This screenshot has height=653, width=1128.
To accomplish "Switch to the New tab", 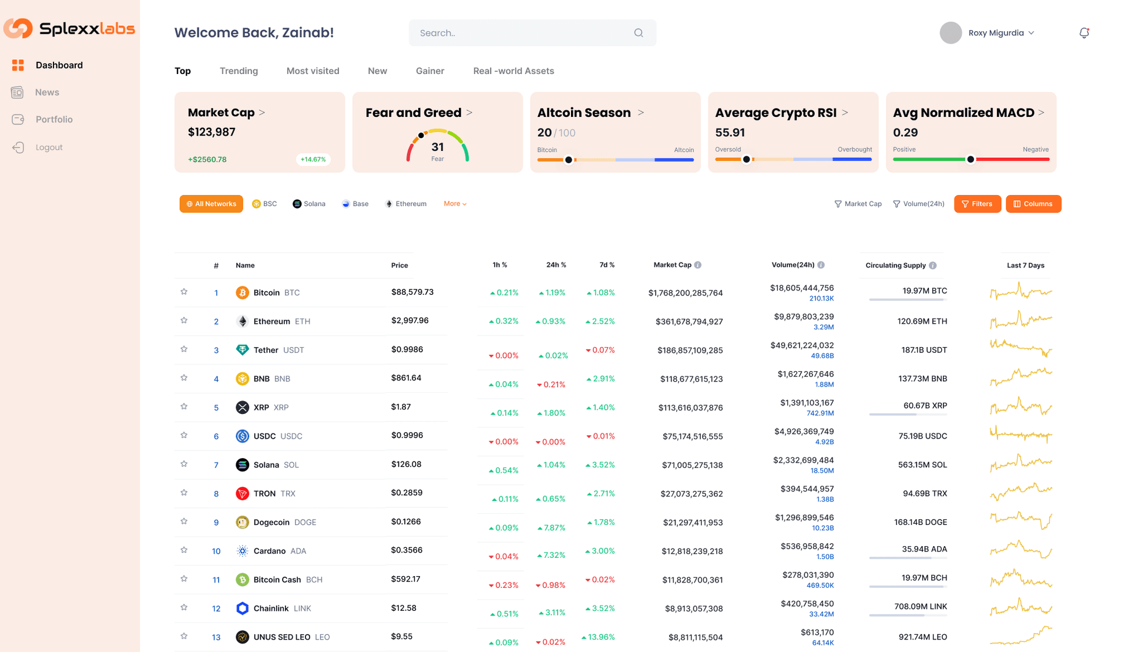I will tap(377, 71).
